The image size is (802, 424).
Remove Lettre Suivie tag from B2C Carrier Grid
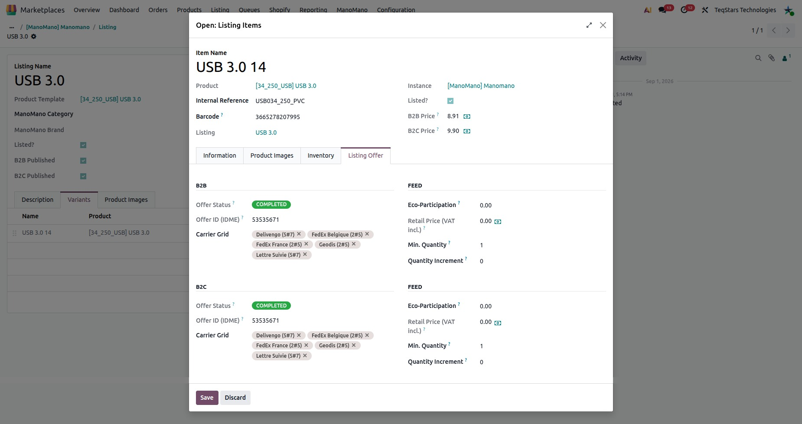[305, 355]
